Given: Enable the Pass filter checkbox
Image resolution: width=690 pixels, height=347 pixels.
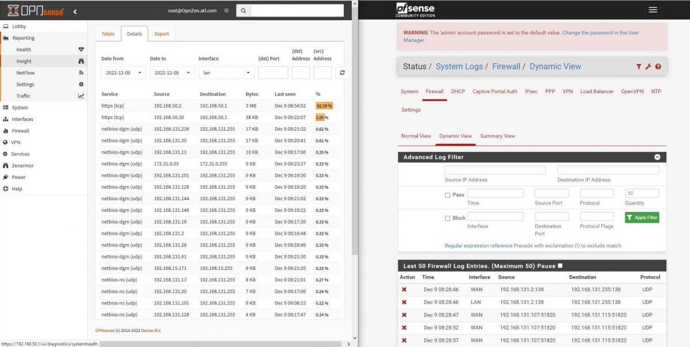Looking at the screenshot, I should click(x=447, y=195).
